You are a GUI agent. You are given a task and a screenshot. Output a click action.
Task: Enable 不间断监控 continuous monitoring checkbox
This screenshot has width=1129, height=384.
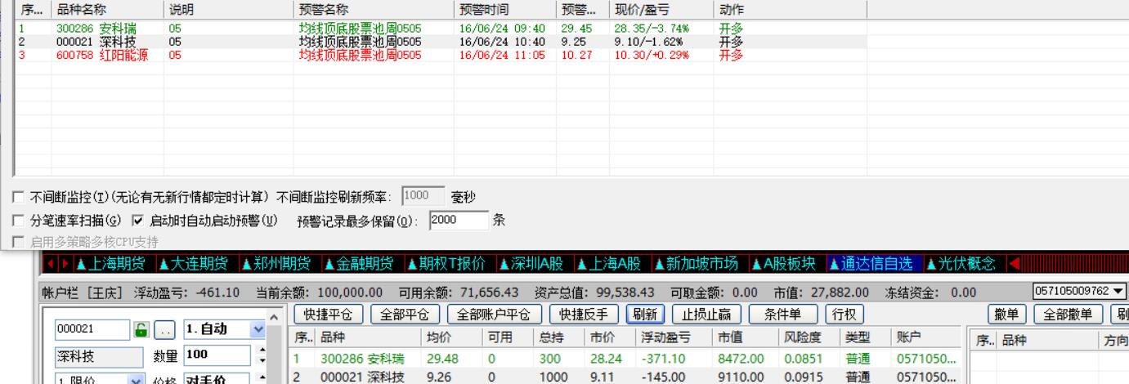[x=19, y=198]
